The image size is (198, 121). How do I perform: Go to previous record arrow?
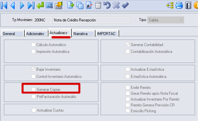tap(13, 6)
